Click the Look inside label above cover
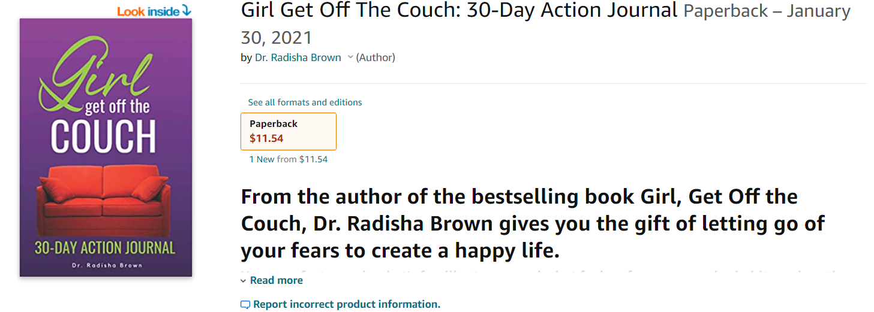 click(x=149, y=11)
